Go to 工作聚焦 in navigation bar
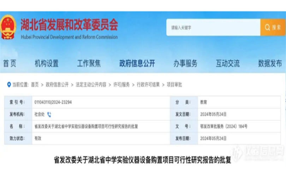This screenshot has height=176, width=286. (89, 63)
